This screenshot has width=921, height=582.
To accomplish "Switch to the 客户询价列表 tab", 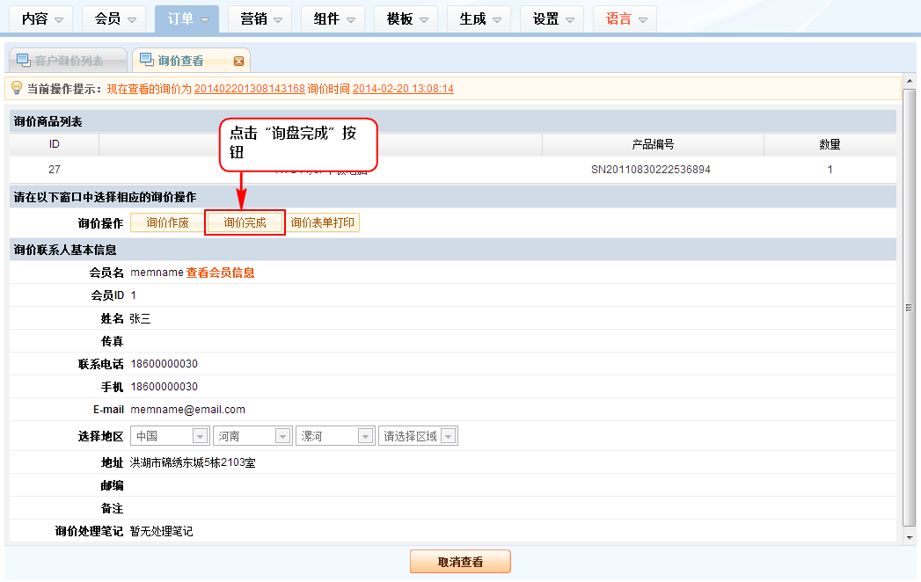I will point(69,61).
